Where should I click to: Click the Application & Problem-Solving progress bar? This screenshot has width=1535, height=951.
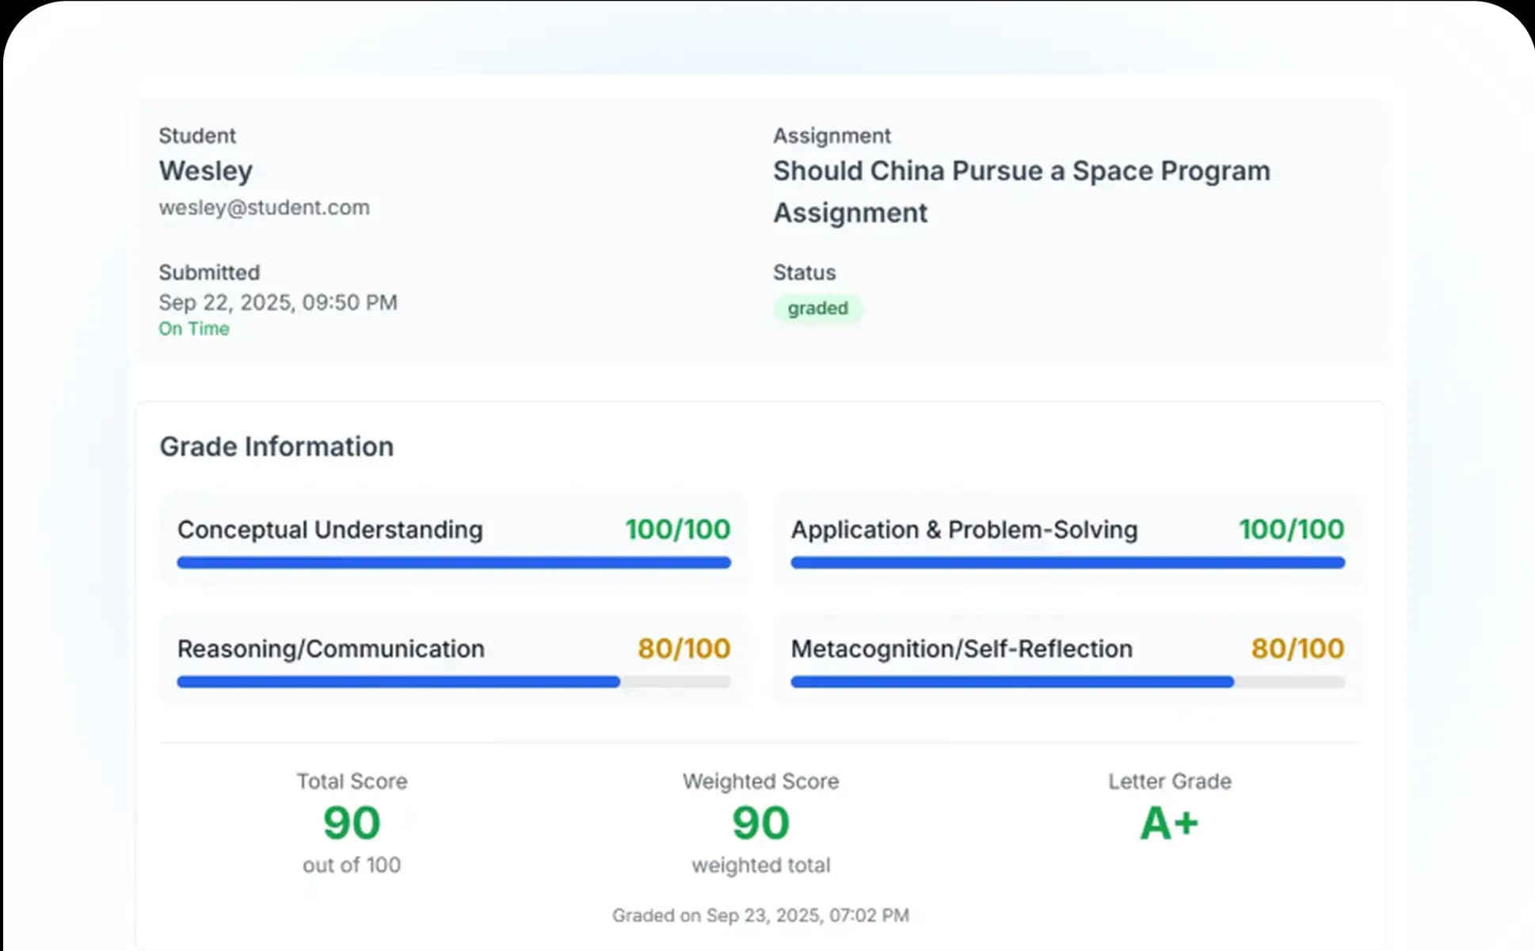(x=1067, y=563)
